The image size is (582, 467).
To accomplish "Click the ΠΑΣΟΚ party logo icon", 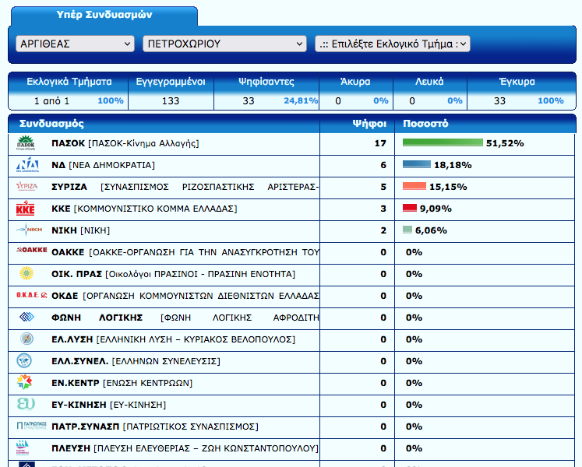I will point(26,143).
